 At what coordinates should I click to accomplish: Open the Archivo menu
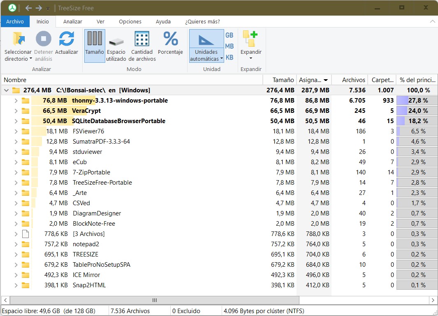[15, 21]
